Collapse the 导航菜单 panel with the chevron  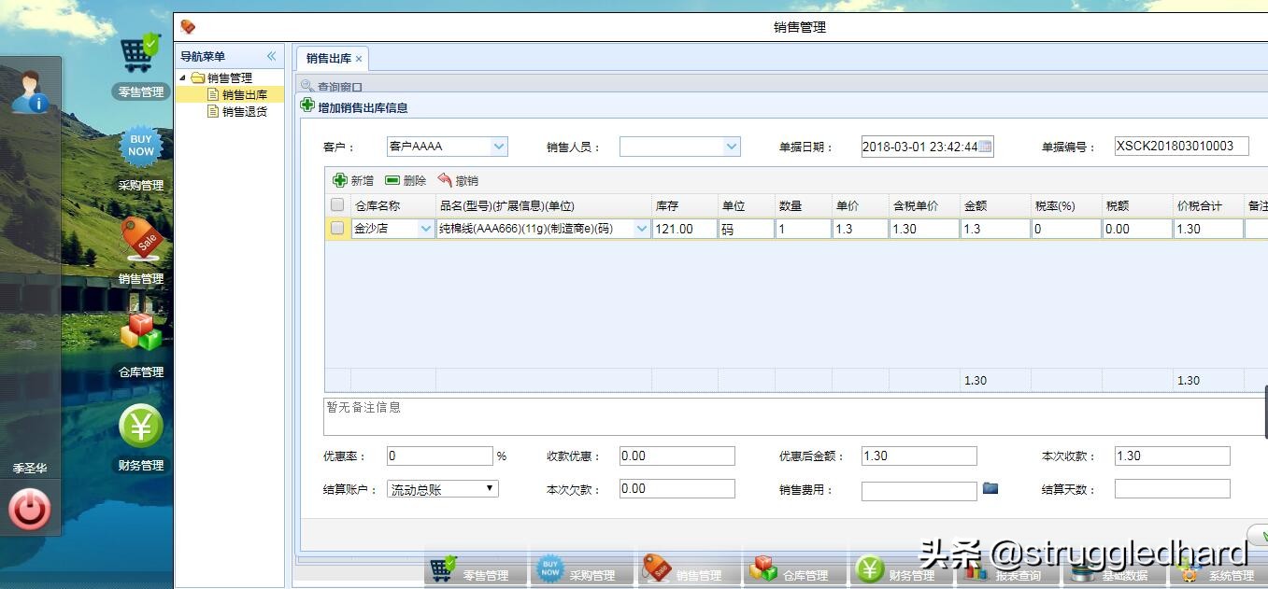[270, 55]
